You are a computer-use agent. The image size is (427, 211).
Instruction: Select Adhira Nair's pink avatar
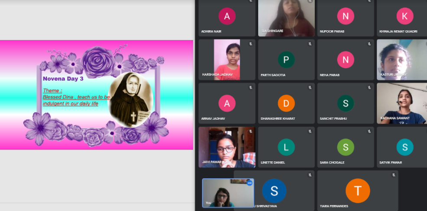pyautogui.click(x=227, y=16)
